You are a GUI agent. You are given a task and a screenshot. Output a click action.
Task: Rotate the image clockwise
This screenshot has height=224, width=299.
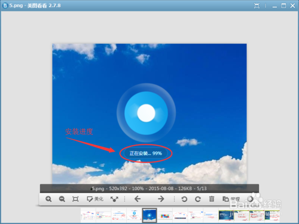(x=198, y=199)
